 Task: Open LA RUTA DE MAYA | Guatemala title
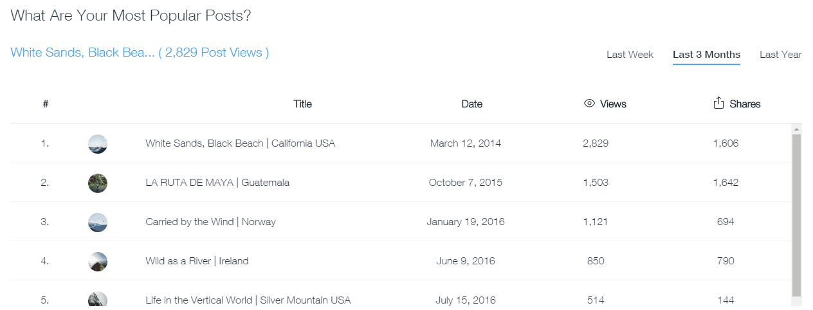(217, 183)
